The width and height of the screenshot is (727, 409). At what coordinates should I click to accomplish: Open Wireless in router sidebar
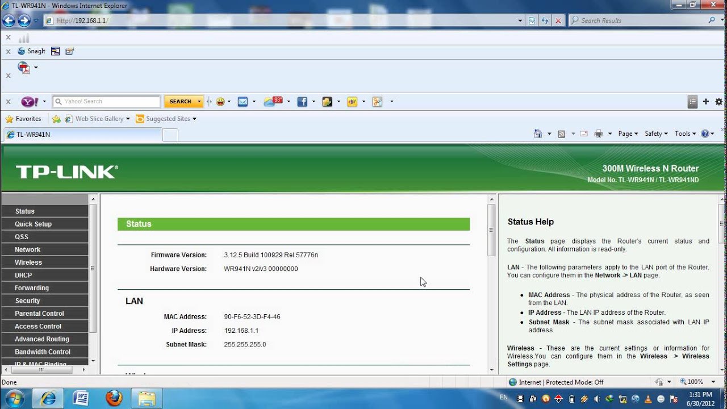[x=44, y=262]
